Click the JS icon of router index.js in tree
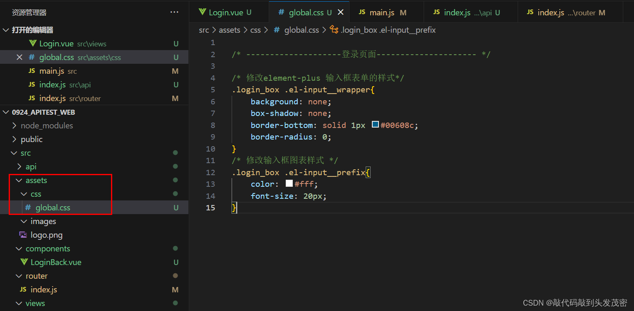 (23, 289)
